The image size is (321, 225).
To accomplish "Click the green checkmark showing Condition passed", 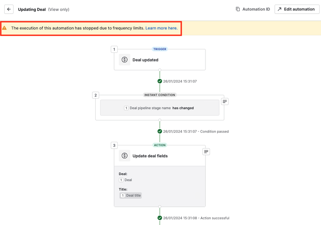I will pyautogui.click(x=159, y=131).
